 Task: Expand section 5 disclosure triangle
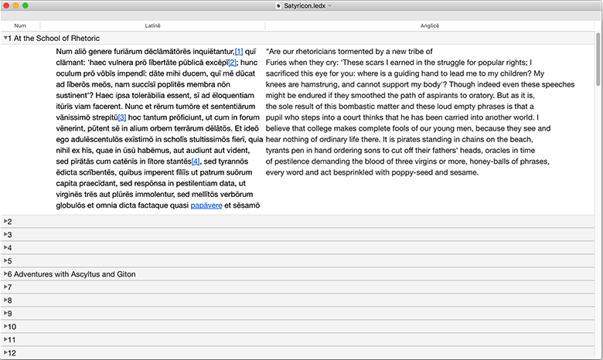point(5,260)
